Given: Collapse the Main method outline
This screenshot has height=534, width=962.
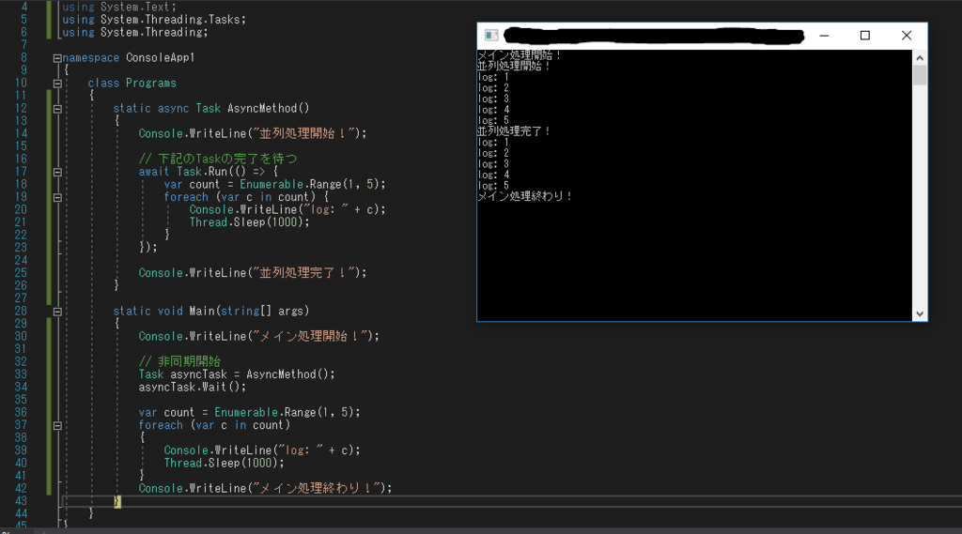Looking at the screenshot, I should tap(57, 312).
